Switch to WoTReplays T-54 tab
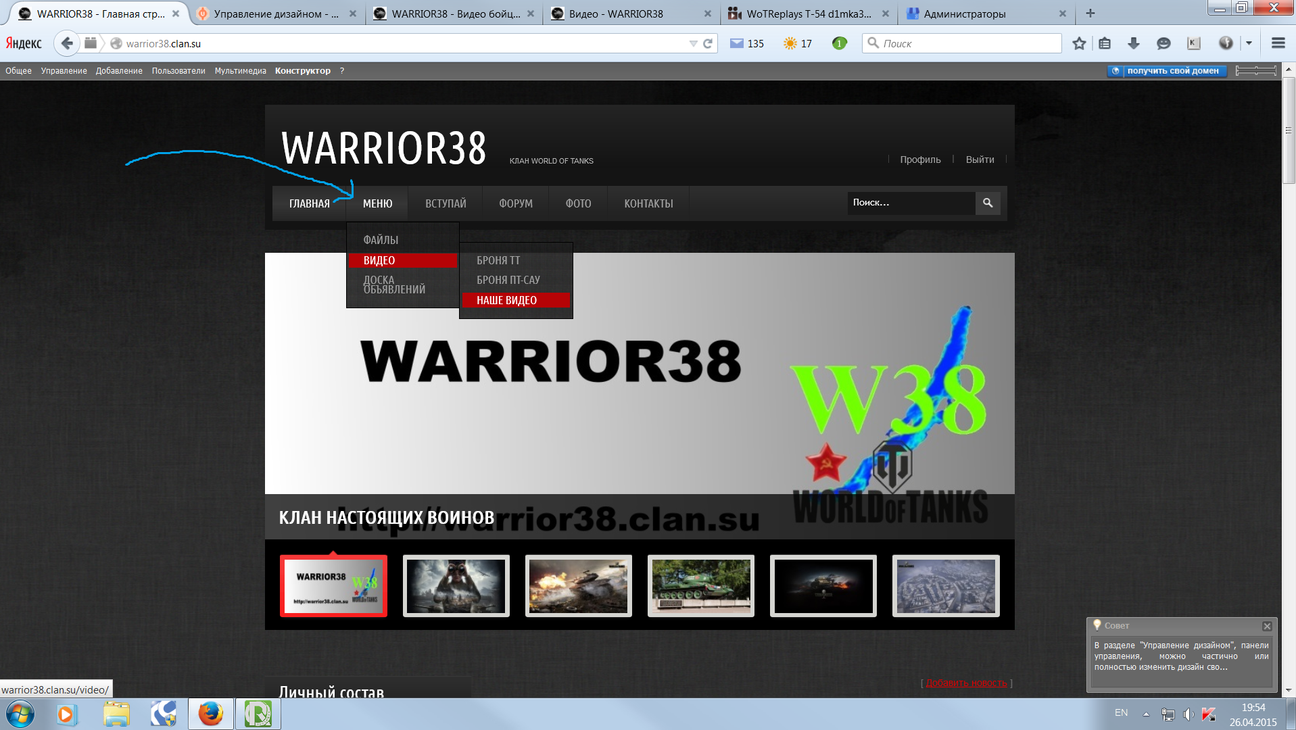The width and height of the screenshot is (1296, 730). 809,14
